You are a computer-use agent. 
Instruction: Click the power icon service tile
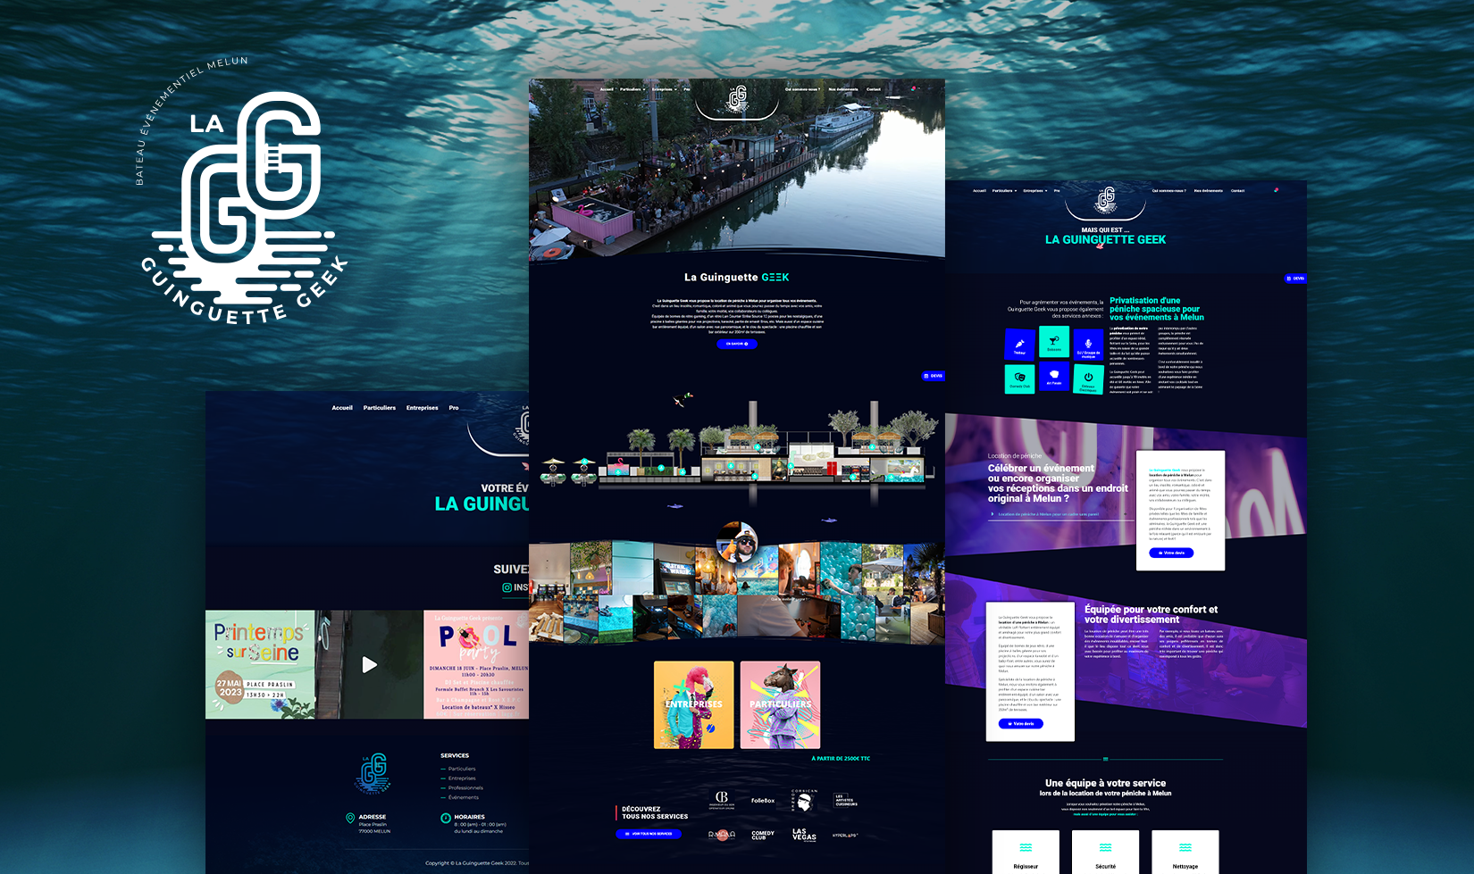click(x=1088, y=379)
